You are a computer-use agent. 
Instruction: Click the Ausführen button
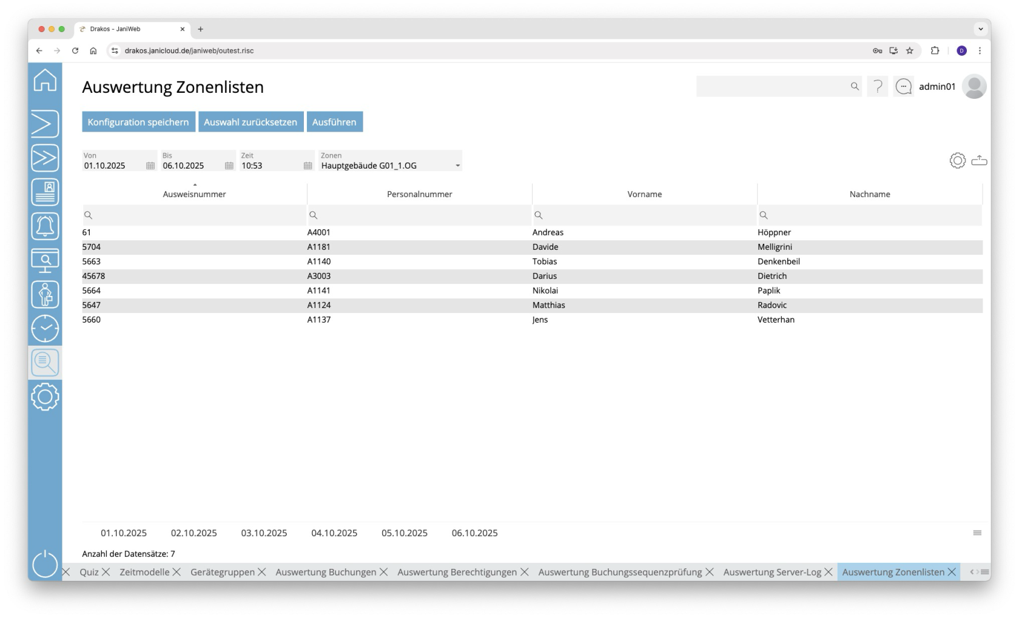(334, 122)
